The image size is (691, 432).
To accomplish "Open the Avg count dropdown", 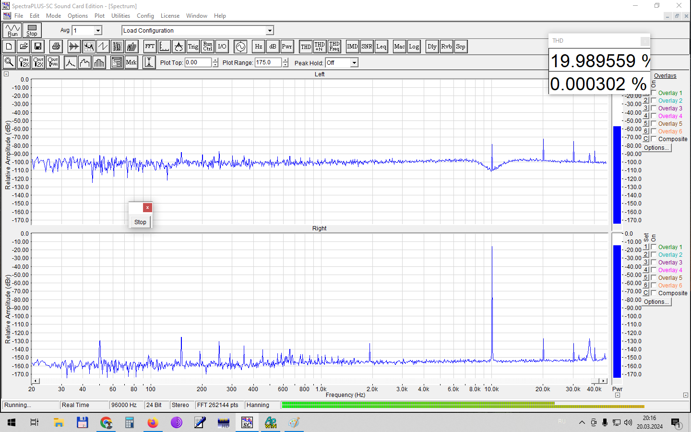I will [98, 31].
